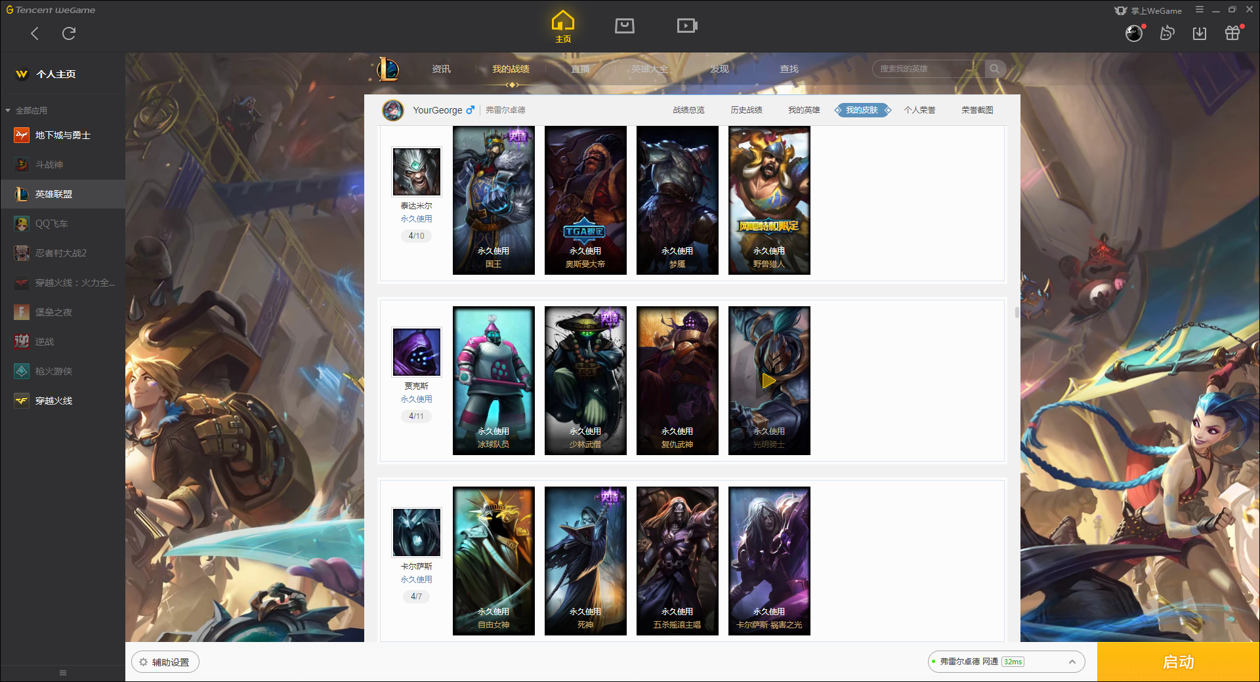1260x682 pixels.
Task: Switch to 战绩总览 sub-tab
Action: [688, 110]
